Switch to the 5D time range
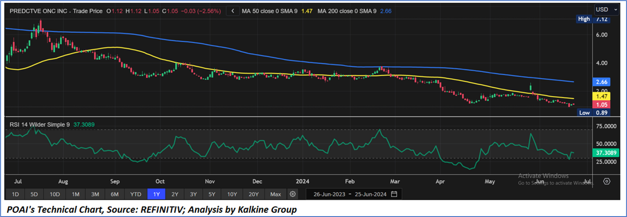This screenshot has height=217, width=627. point(34,194)
